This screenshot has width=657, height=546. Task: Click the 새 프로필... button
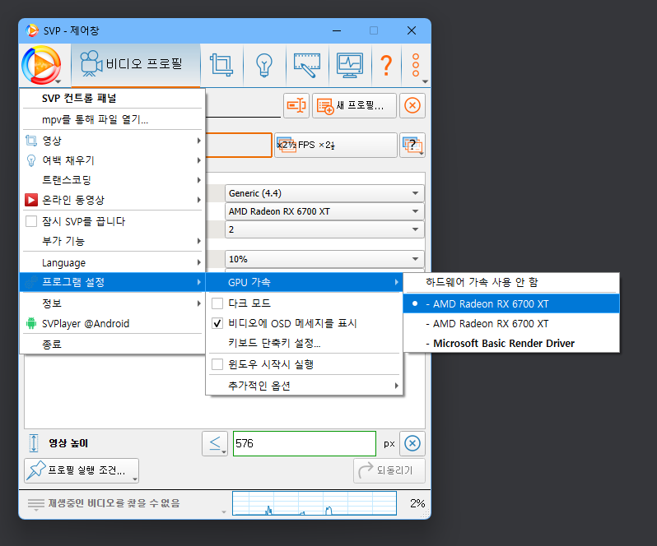(x=354, y=105)
